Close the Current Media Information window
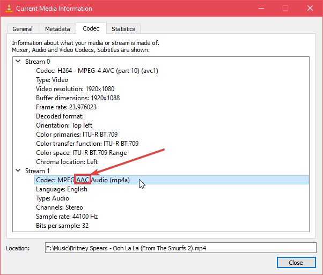The height and width of the screenshot is (275, 323). tap(296, 263)
